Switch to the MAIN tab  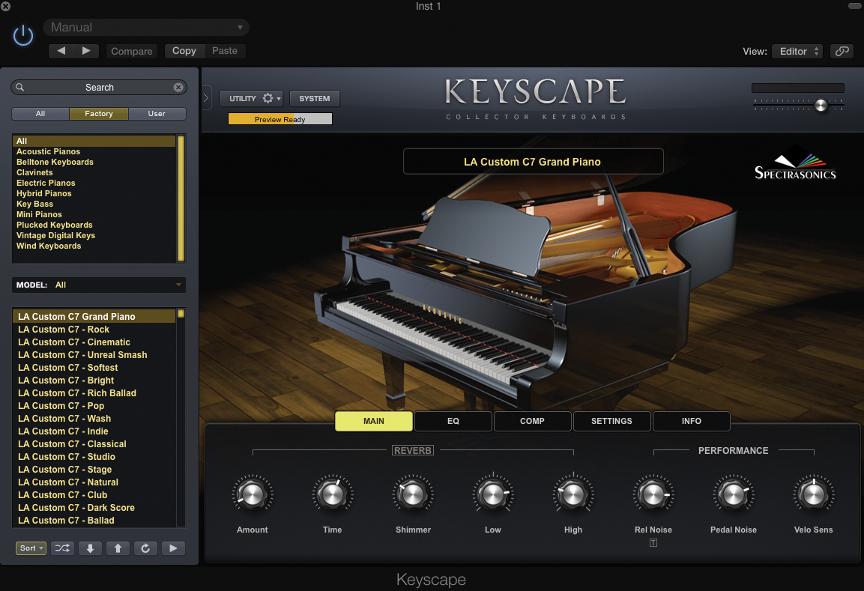tap(374, 421)
